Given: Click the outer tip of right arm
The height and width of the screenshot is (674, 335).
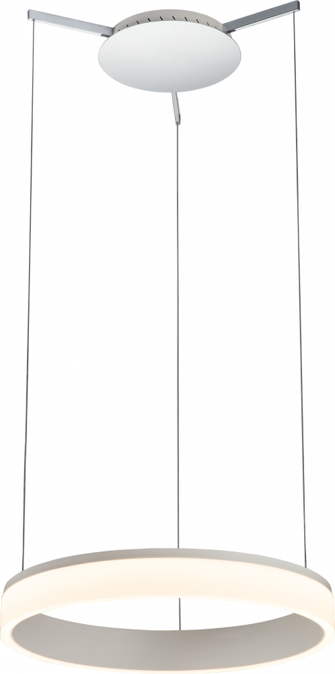Looking at the screenshot, I should pyautogui.click(x=297, y=6).
